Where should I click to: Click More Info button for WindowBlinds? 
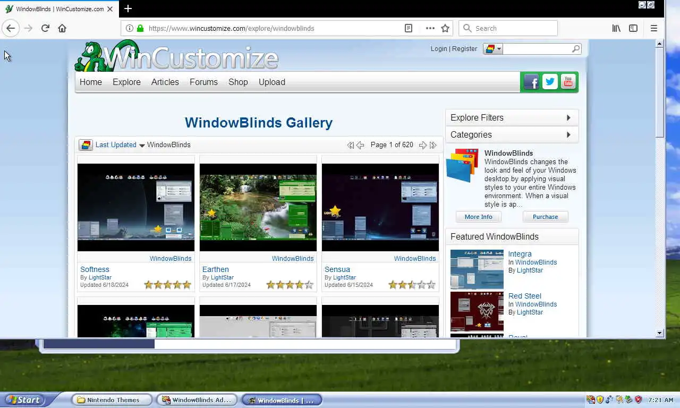(478, 217)
